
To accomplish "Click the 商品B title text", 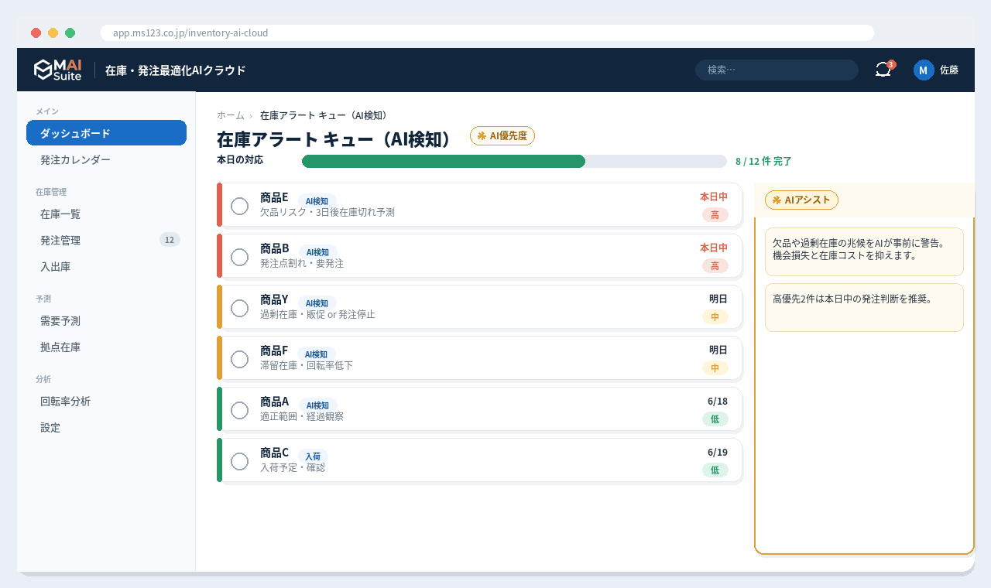I will [275, 248].
